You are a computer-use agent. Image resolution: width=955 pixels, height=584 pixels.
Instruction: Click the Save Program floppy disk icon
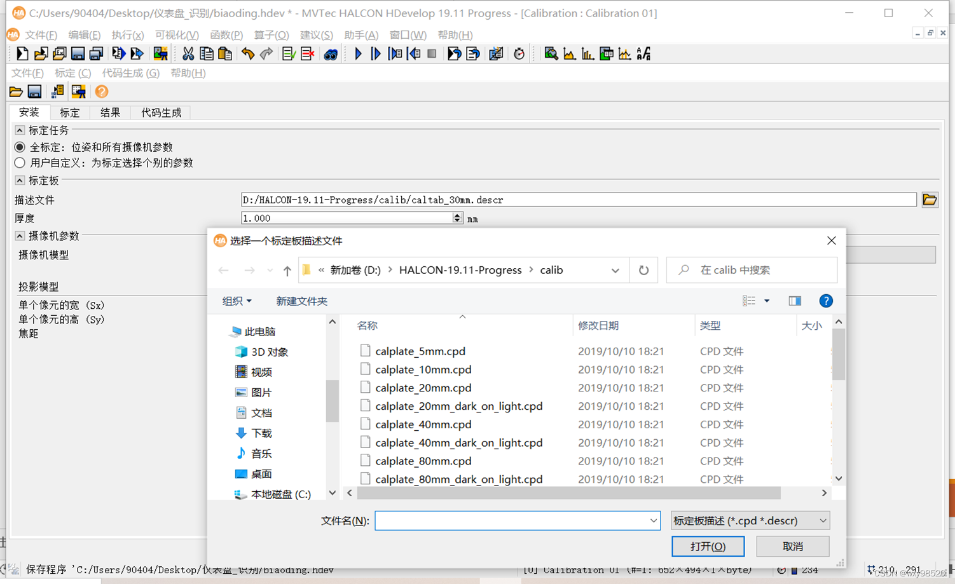(78, 54)
